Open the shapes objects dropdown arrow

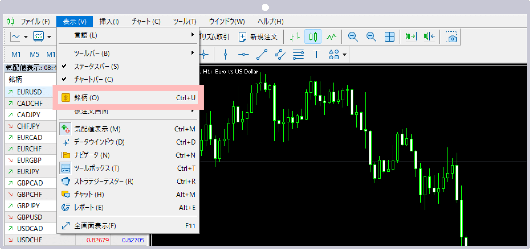click(x=344, y=55)
